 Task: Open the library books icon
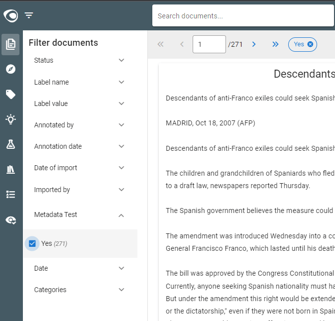[x=10, y=170]
